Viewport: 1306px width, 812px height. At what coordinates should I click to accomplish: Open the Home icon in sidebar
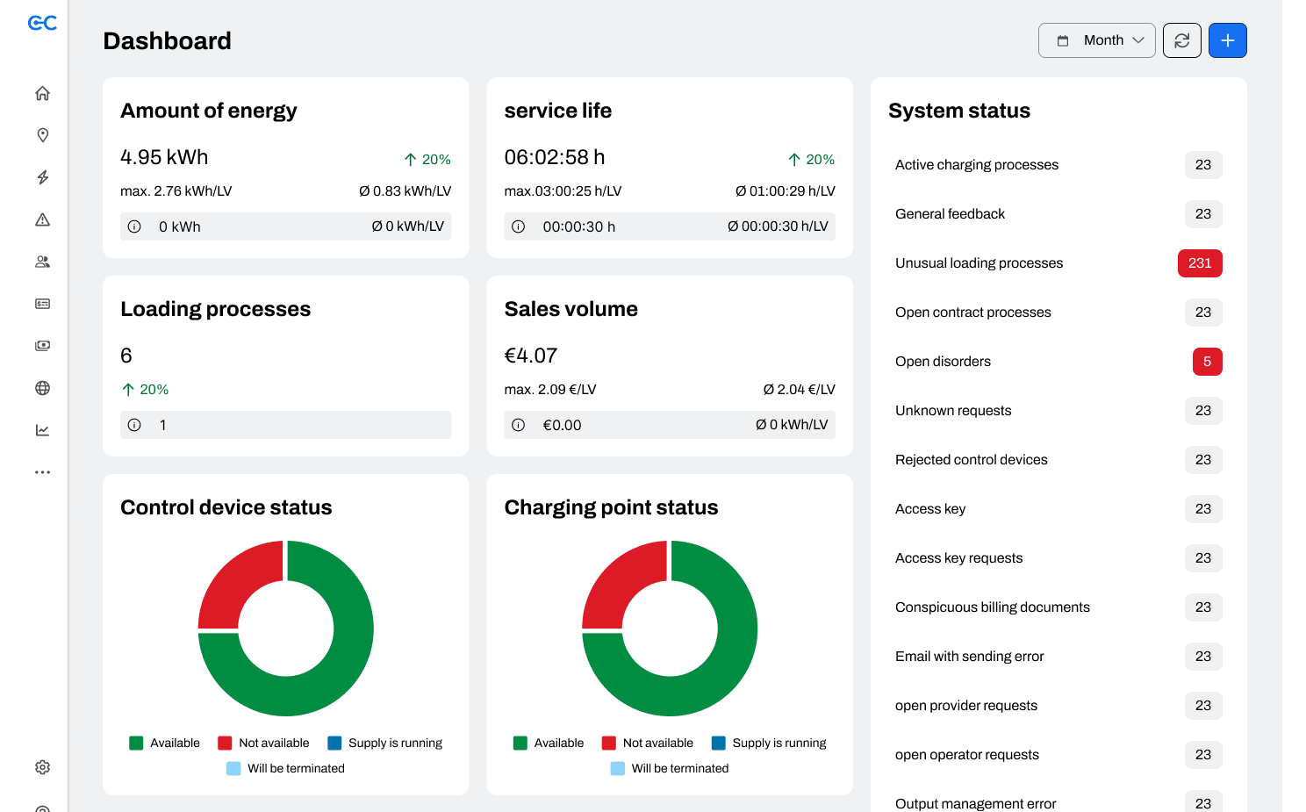(x=42, y=93)
